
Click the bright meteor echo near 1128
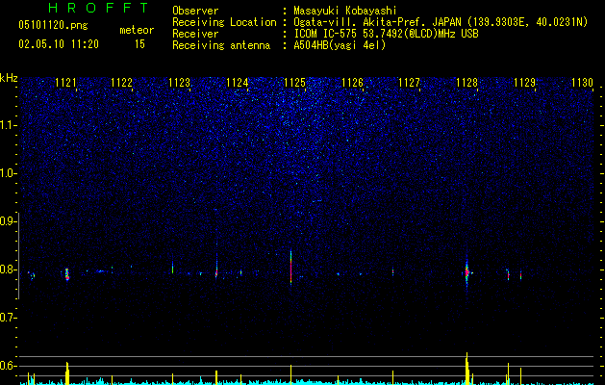coord(466,272)
